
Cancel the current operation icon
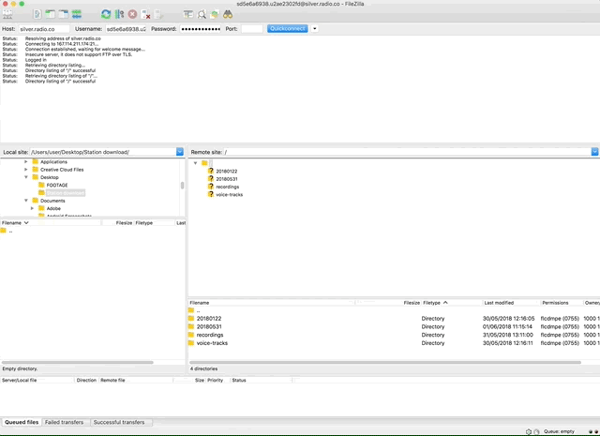click(x=132, y=15)
